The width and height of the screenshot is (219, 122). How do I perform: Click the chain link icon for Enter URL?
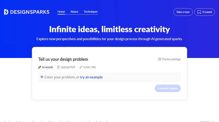pyautogui.click(x=81, y=67)
